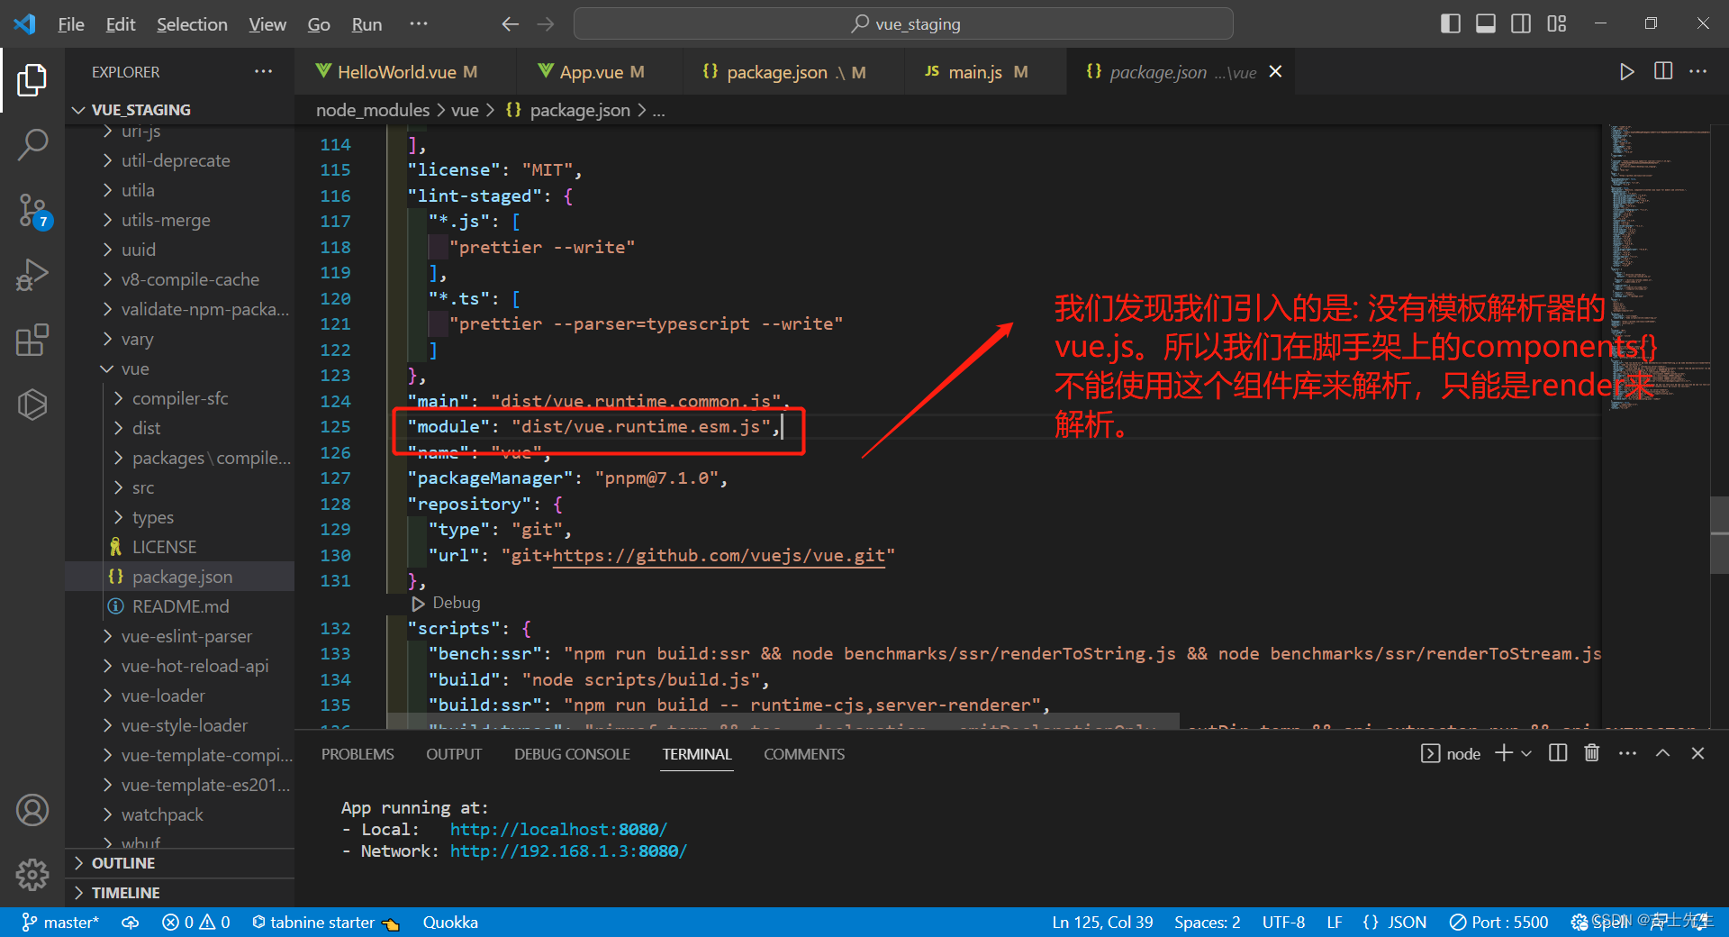Open Source Control view with 7 changes
1729x937 pixels.
point(32,212)
